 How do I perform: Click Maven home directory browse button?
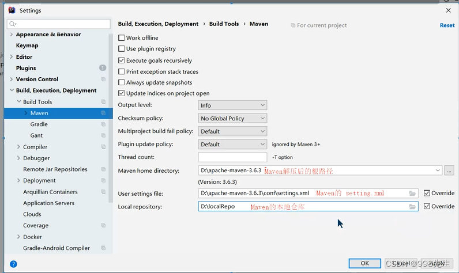tap(449, 170)
